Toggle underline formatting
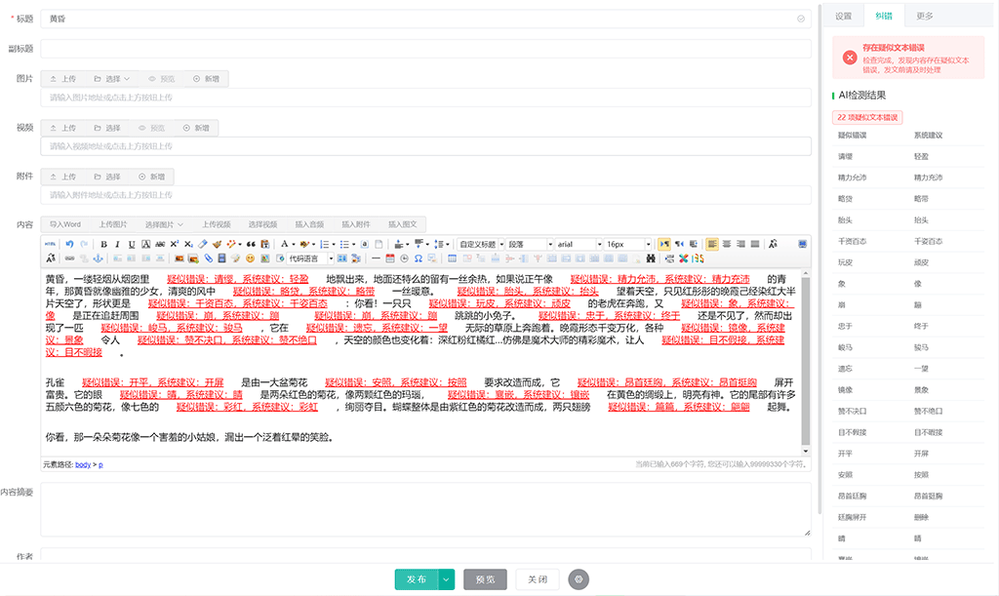This screenshot has height=596, width=999. click(x=131, y=244)
